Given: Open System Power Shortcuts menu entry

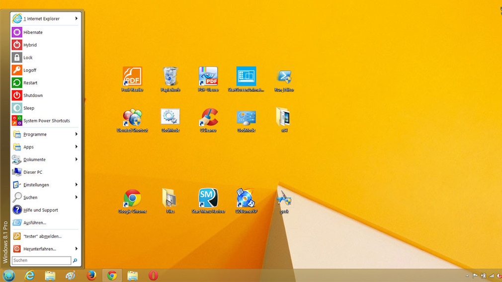Looking at the screenshot, I should (x=45, y=121).
